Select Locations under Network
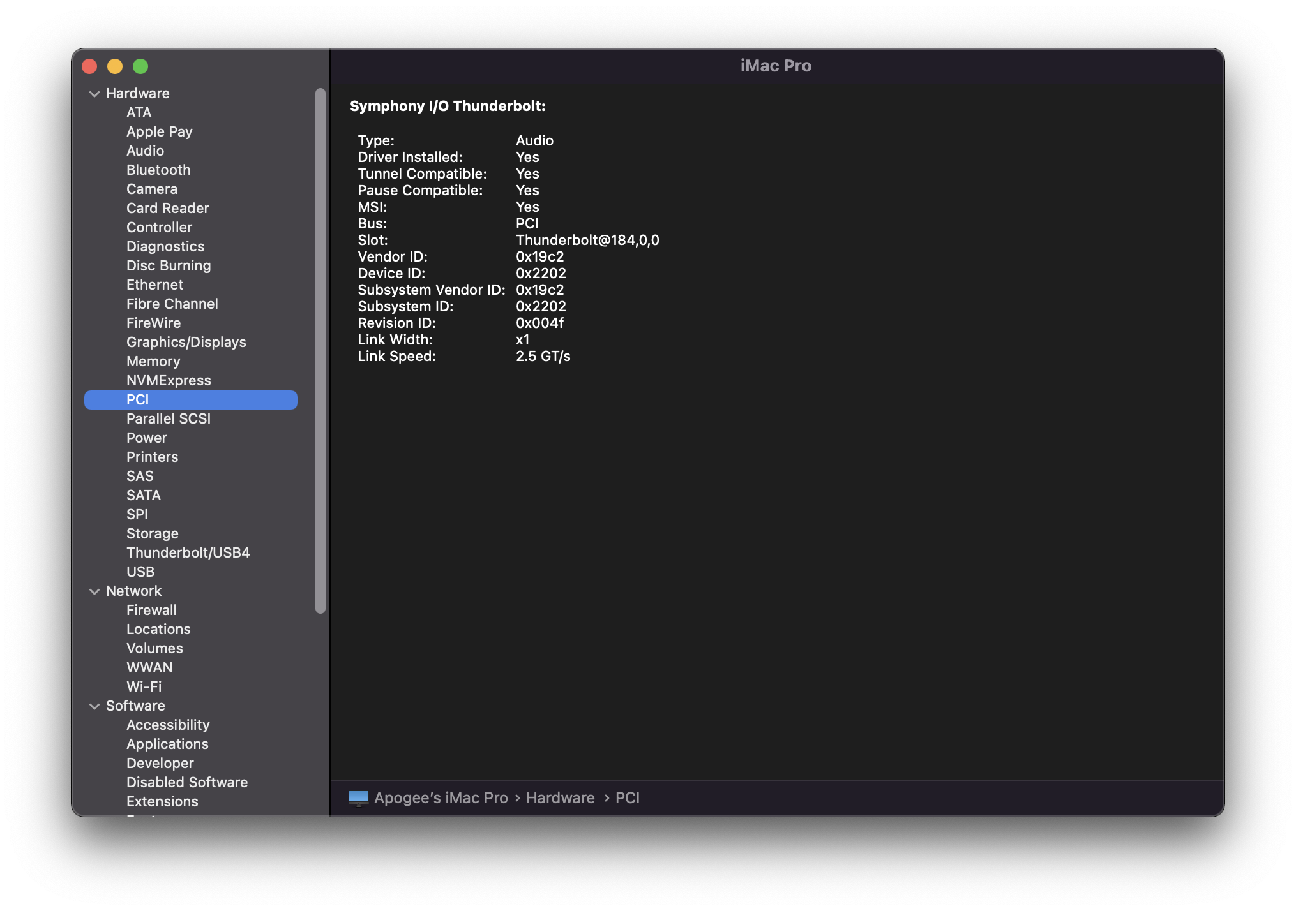1296x911 pixels. pyautogui.click(x=158, y=630)
